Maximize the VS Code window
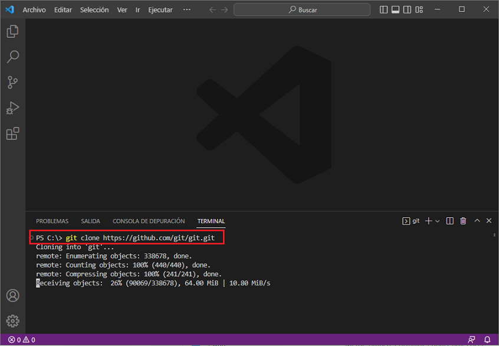The width and height of the screenshot is (499, 346). tap(462, 9)
